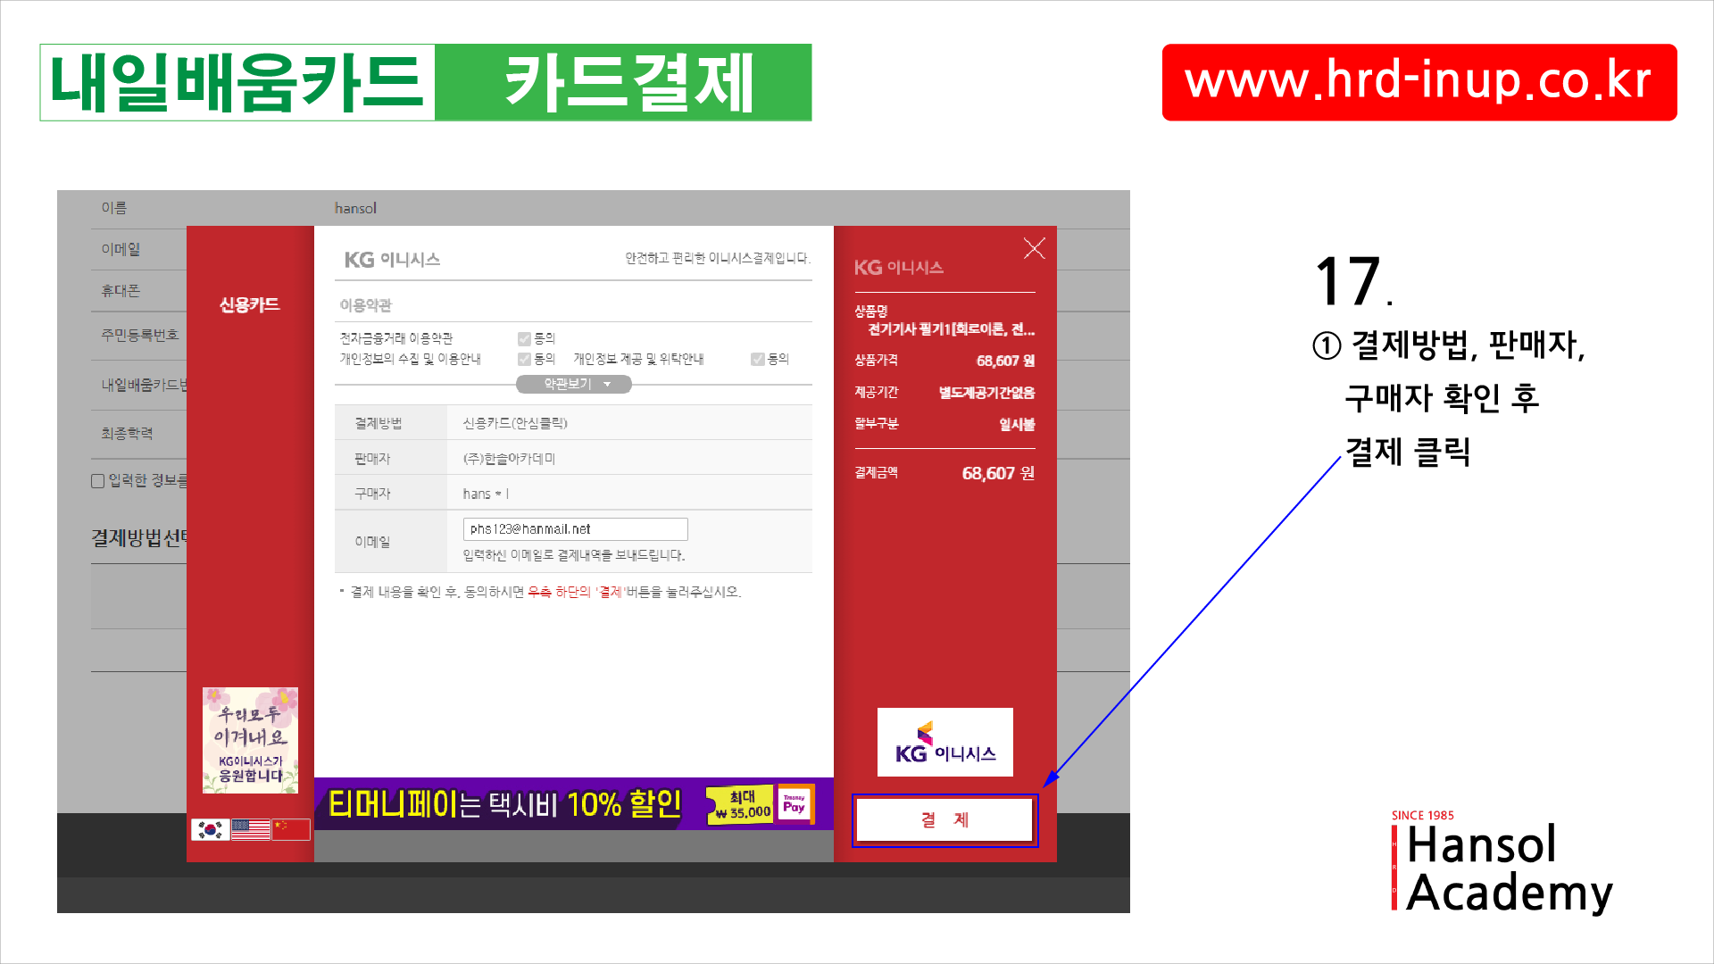The height and width of the screenshot is (964, 1714).
Task: Select the Chinese flag language icon
Action: [291, 829]
